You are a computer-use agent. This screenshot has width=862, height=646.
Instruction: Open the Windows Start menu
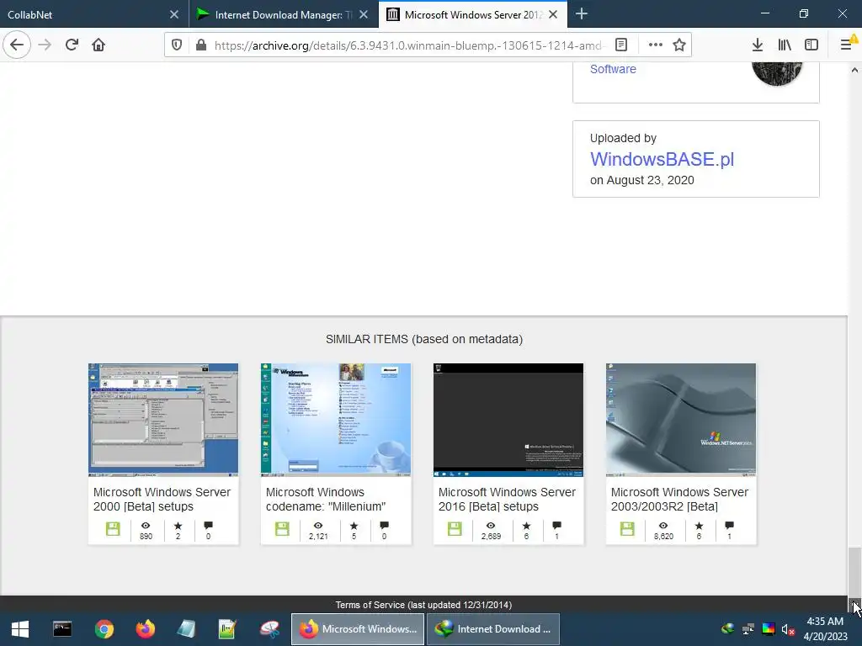coord(20,629)
